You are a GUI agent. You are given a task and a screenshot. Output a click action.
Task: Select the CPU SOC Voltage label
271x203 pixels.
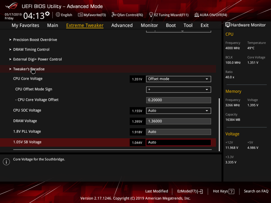point(27,110)
